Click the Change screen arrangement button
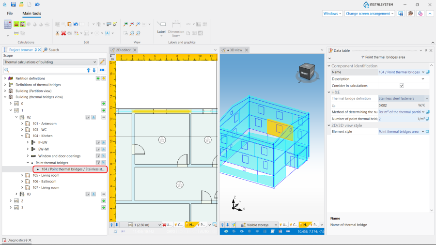 point(370,14)
